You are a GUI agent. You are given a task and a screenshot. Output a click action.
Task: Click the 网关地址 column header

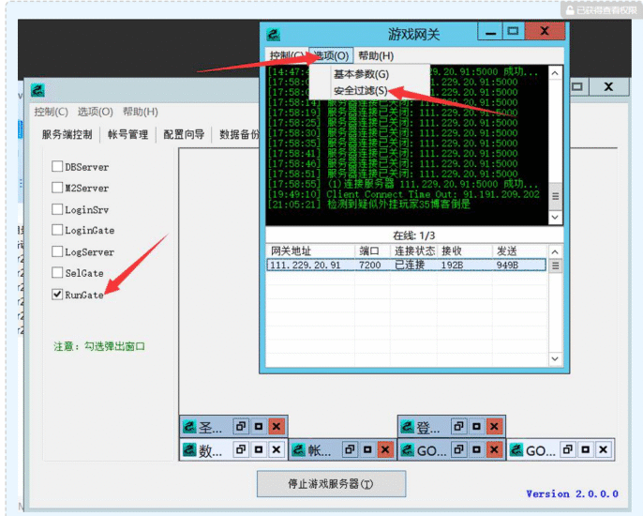point(310,251)
